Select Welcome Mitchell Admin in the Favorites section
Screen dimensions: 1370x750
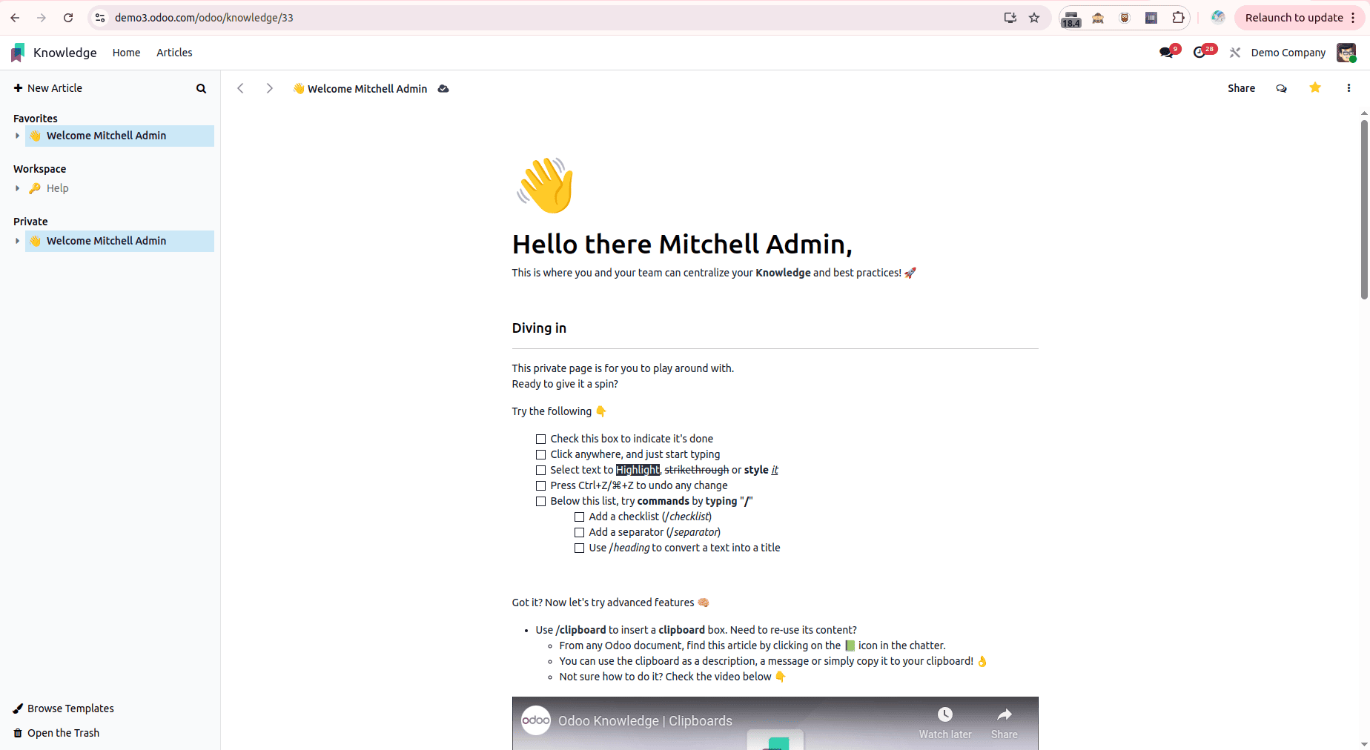120,136
